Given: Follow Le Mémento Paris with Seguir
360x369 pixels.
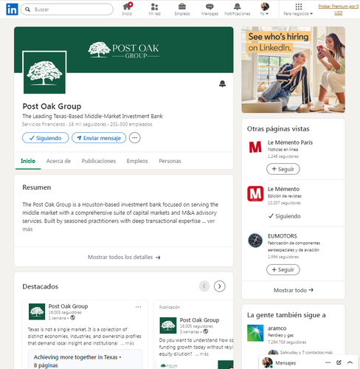Looking at the screenshot, I should click(283, 169).
